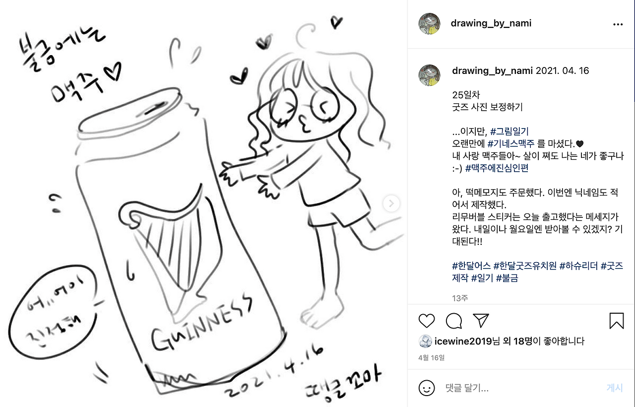This screenshot has height=407, width=635.
Task: Share the post via paper plane icon
Action: point(481,321)
